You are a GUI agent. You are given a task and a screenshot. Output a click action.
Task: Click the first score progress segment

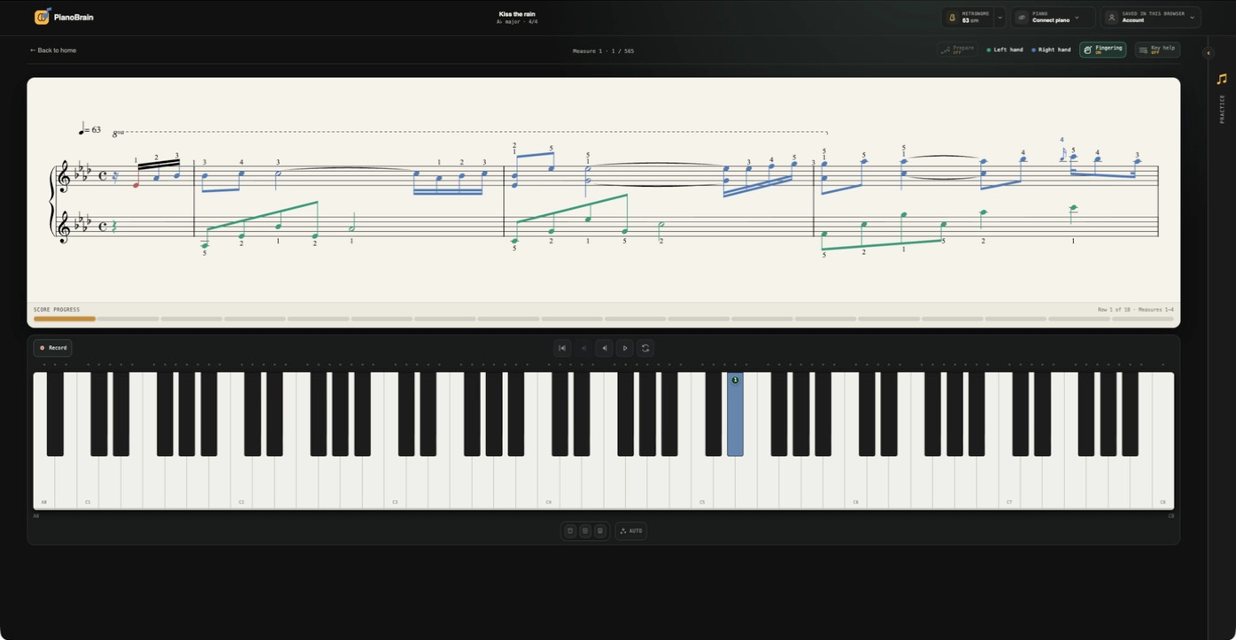coord(65,319)
